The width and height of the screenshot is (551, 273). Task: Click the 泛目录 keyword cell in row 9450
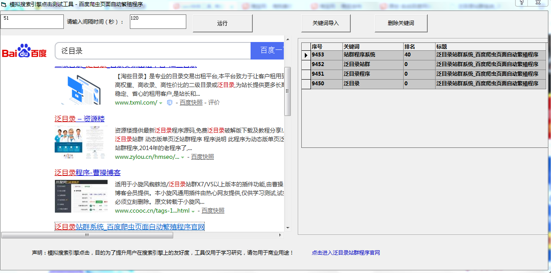(373, 84)
